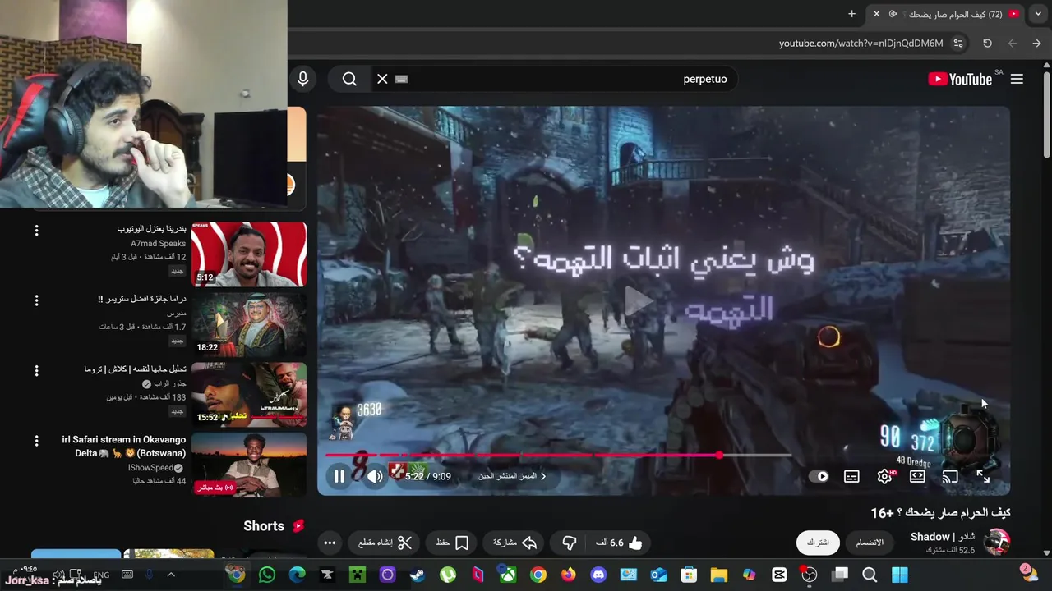Open Shadow | شادو channel name link
Screen dimensions: 1052x591
pos(943,537)
